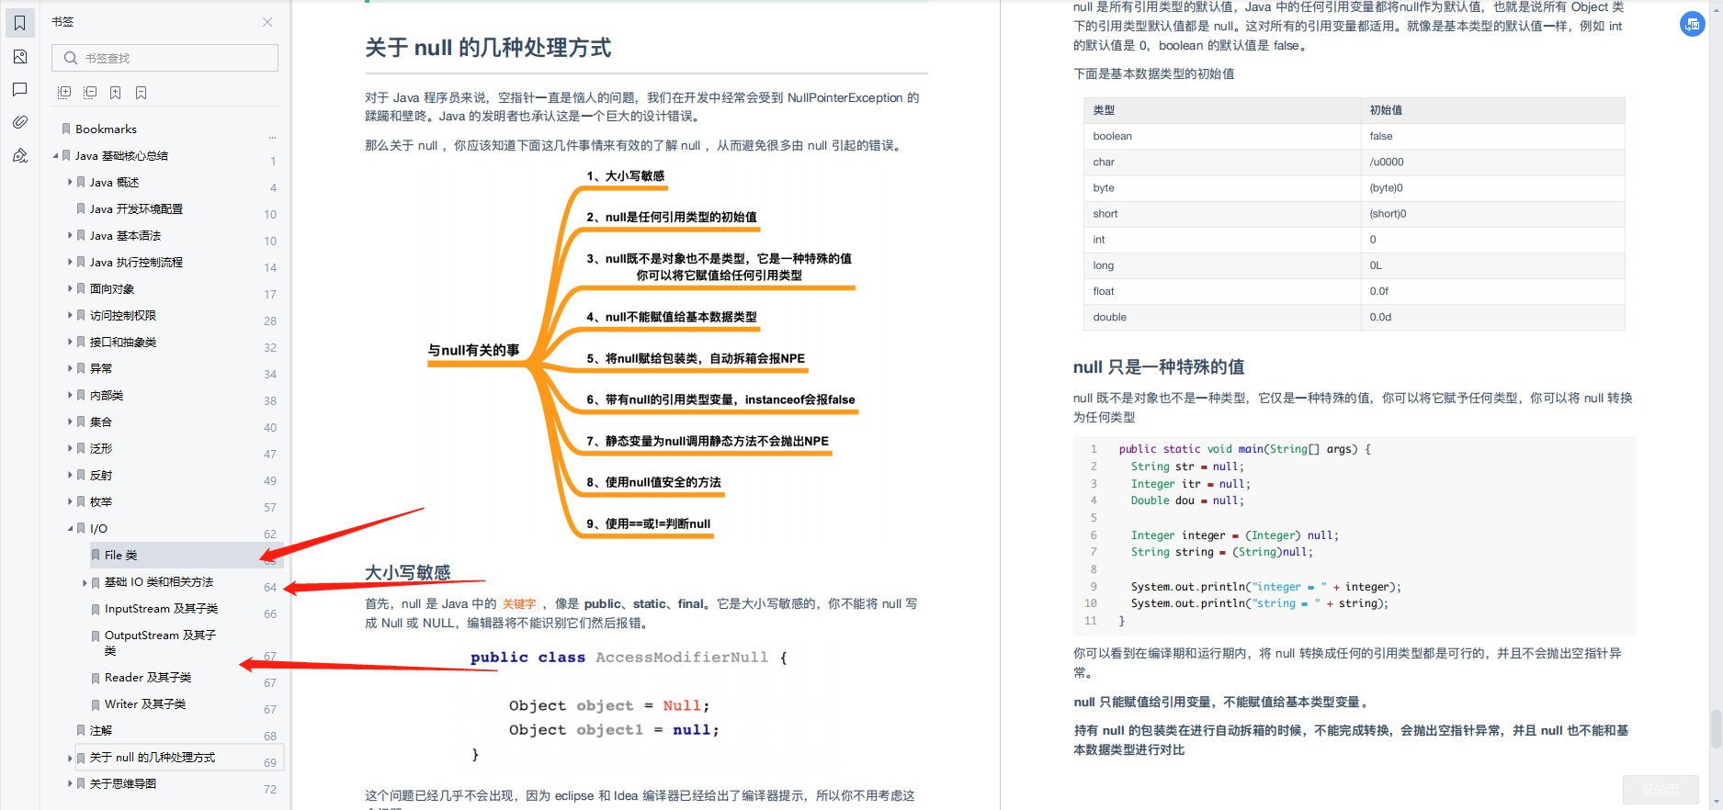Expand all bookmarks icon
Image resolution: width=1723 pixels, height=810 pixels.
pos(64,93)
